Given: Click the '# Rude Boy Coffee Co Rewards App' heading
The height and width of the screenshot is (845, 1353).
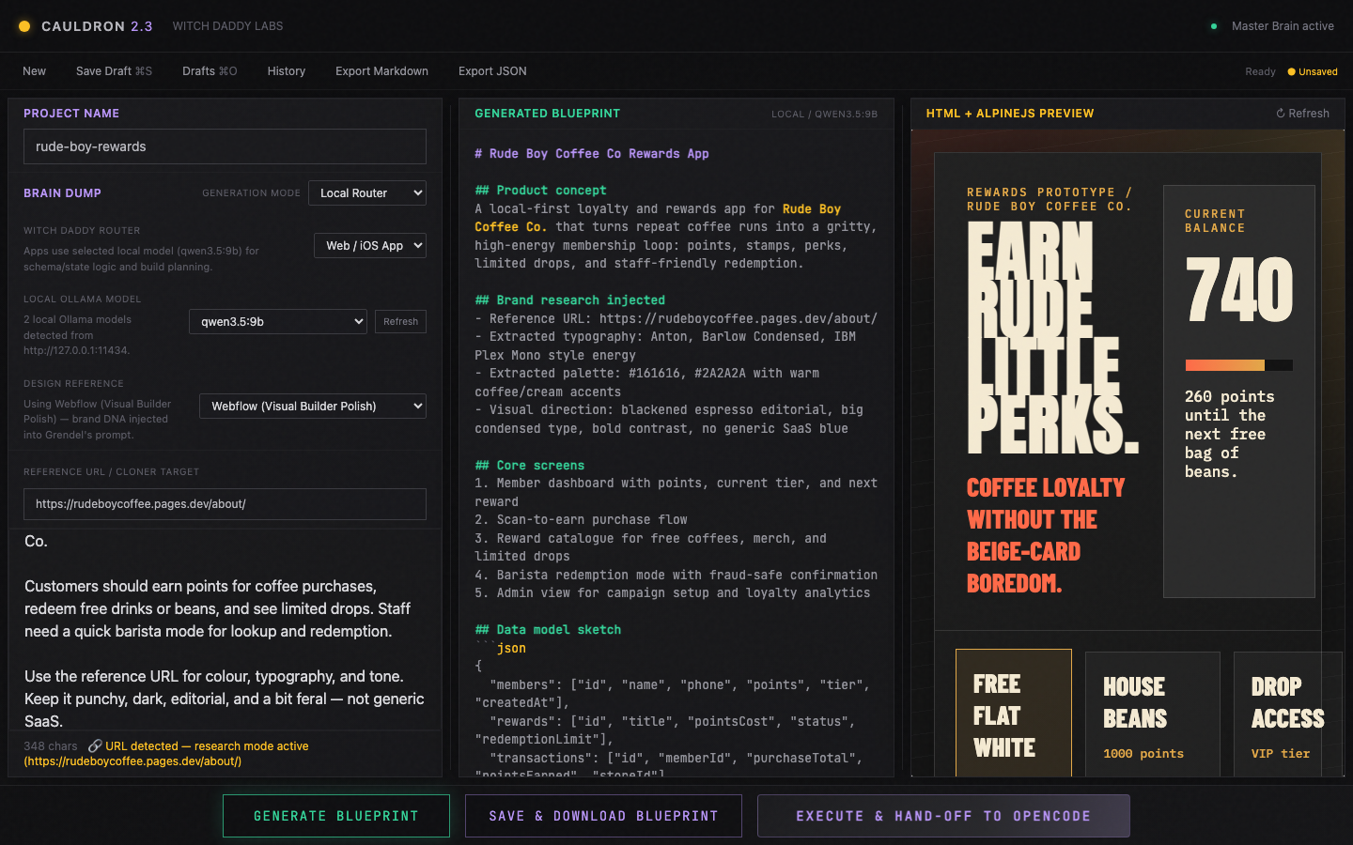Looking at the screenshot, I should 592,154.
